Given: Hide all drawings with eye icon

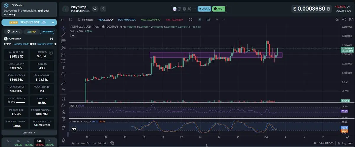Looking at the screenshot, I should [x=63, y=118].
